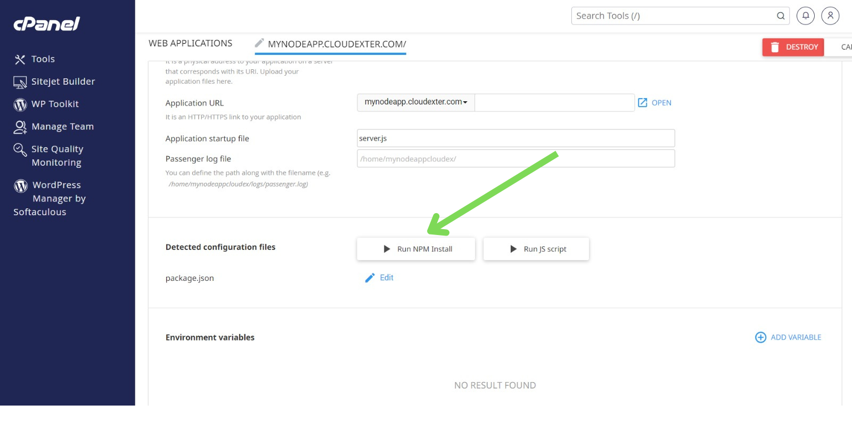Click the cPanel logo

46,23
